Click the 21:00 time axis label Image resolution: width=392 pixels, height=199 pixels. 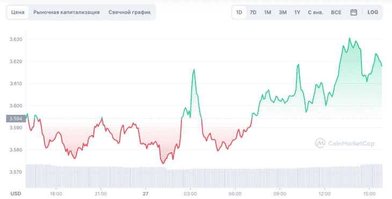point(101,194)
